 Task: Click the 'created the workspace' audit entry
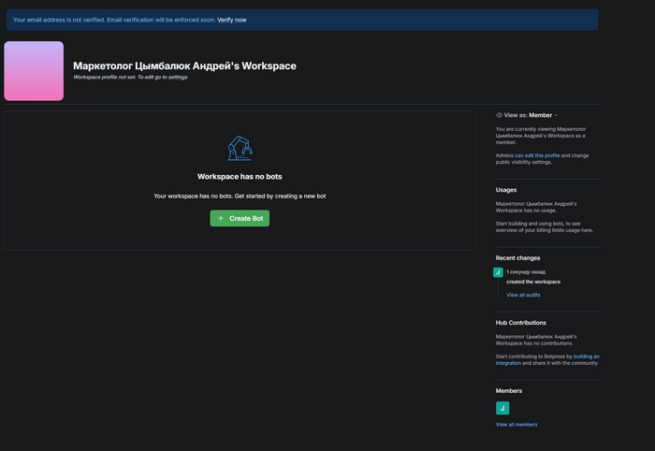pos(533,282)
